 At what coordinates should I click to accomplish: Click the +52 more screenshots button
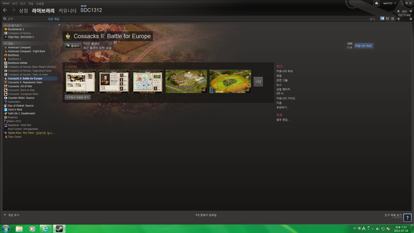tap(258, 82)
